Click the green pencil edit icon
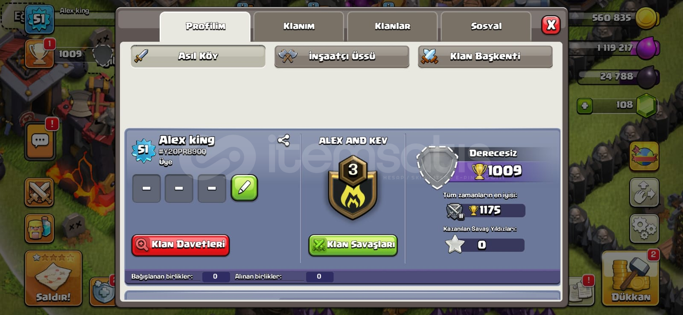This screenshot has height=315, width=683. pos(244,188)
